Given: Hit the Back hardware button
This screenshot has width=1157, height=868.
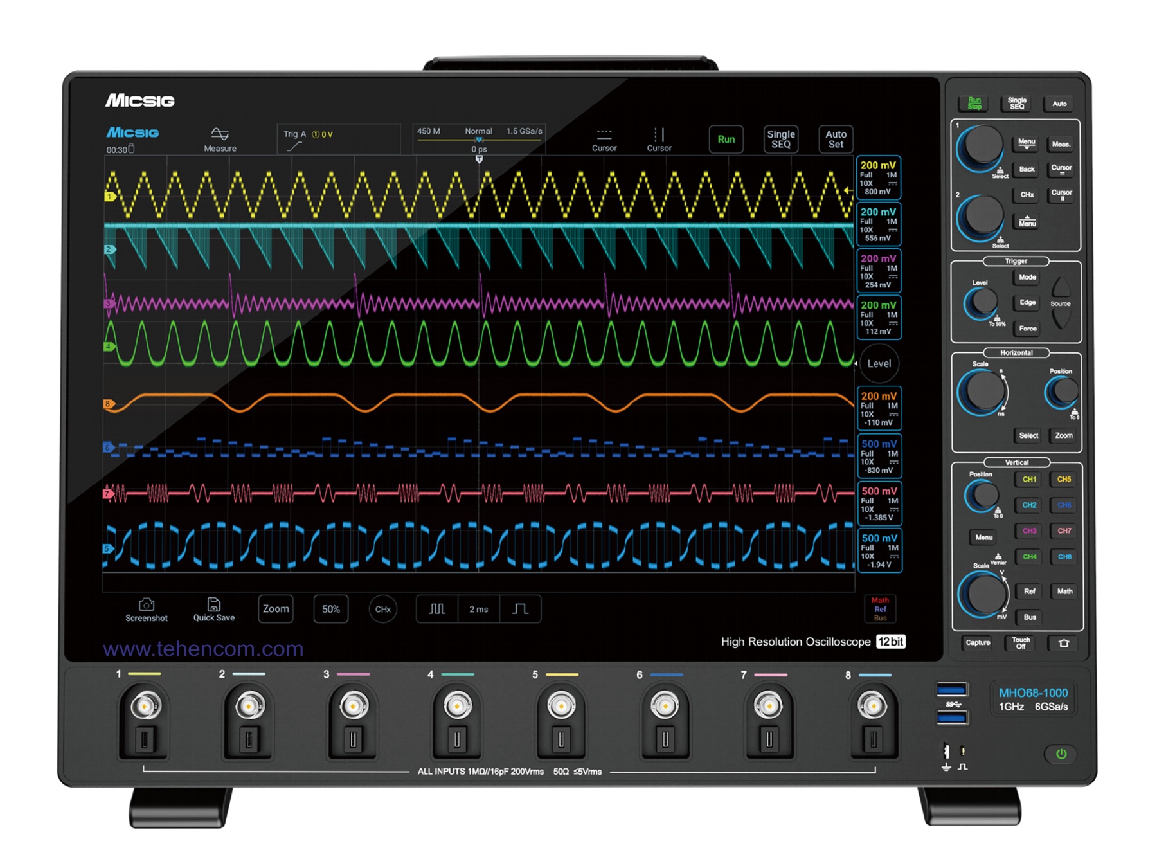Looking at the screenshot, I should click(1027, 169).
